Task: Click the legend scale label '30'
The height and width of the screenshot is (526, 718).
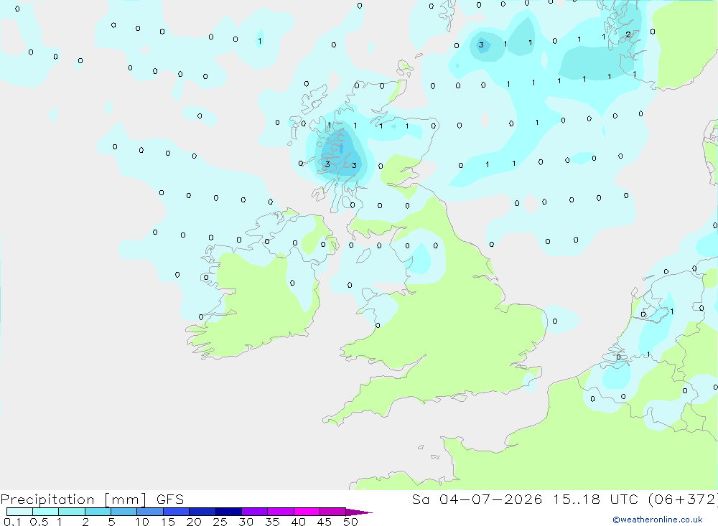Action: 246,522
